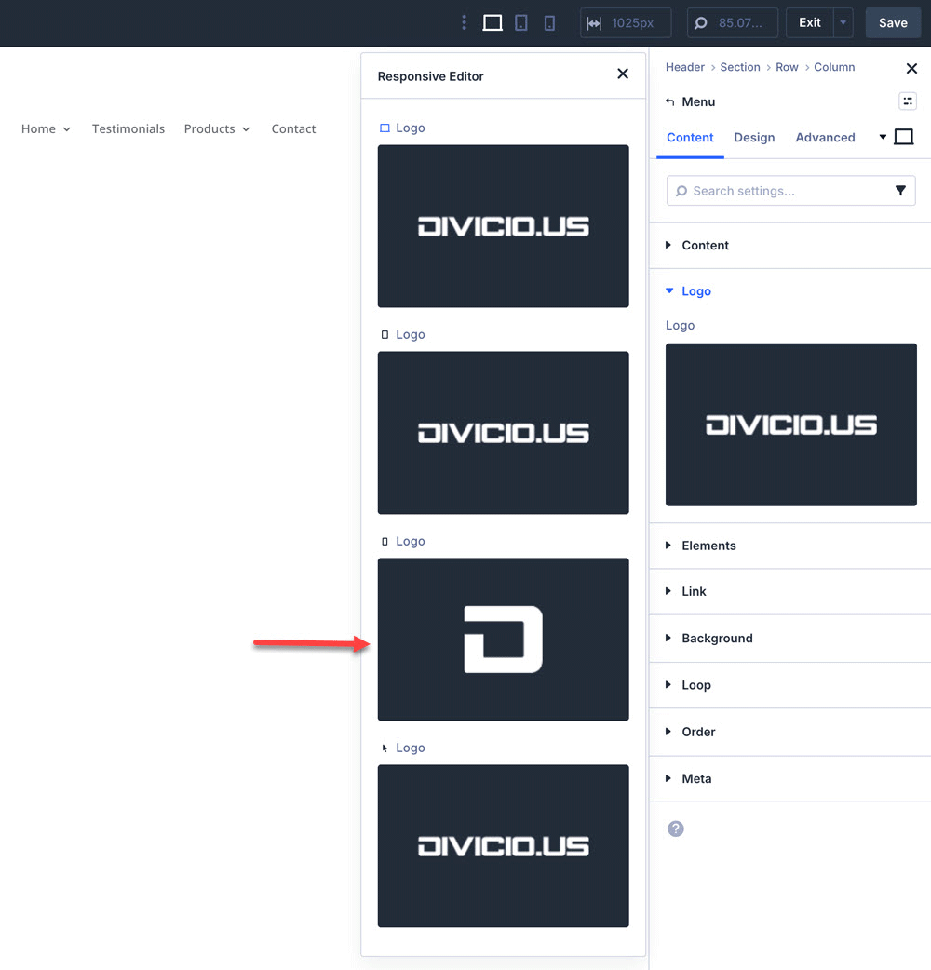Switch to the Design tab
The image size is (931, 970).
point(754,137)
